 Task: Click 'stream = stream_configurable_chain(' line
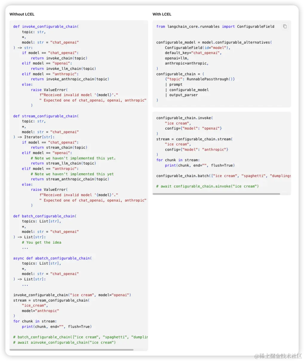(x=51, y=300)
